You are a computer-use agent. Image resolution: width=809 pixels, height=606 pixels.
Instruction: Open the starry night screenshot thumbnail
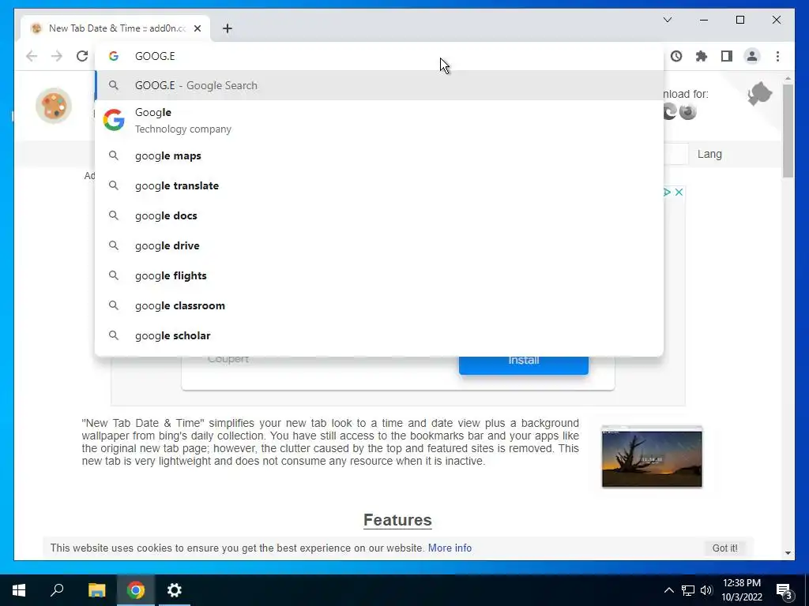pos(652,457)
